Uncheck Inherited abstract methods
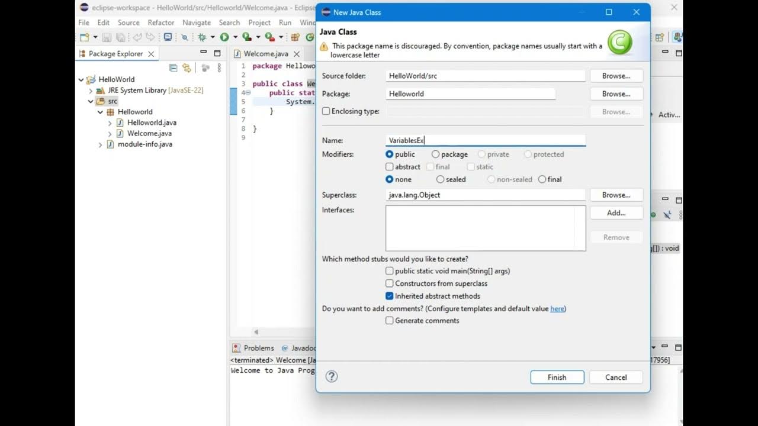758x426 pixels. tap(390, 296)
